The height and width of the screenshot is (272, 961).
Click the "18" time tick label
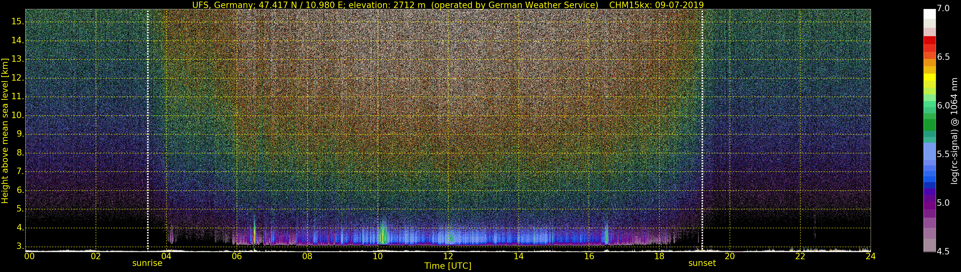(x=659, y=256)
